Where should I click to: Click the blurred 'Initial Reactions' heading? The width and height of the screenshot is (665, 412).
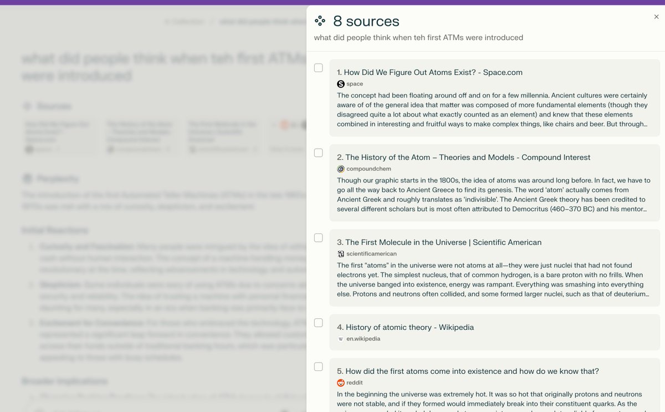coord(55,230)
